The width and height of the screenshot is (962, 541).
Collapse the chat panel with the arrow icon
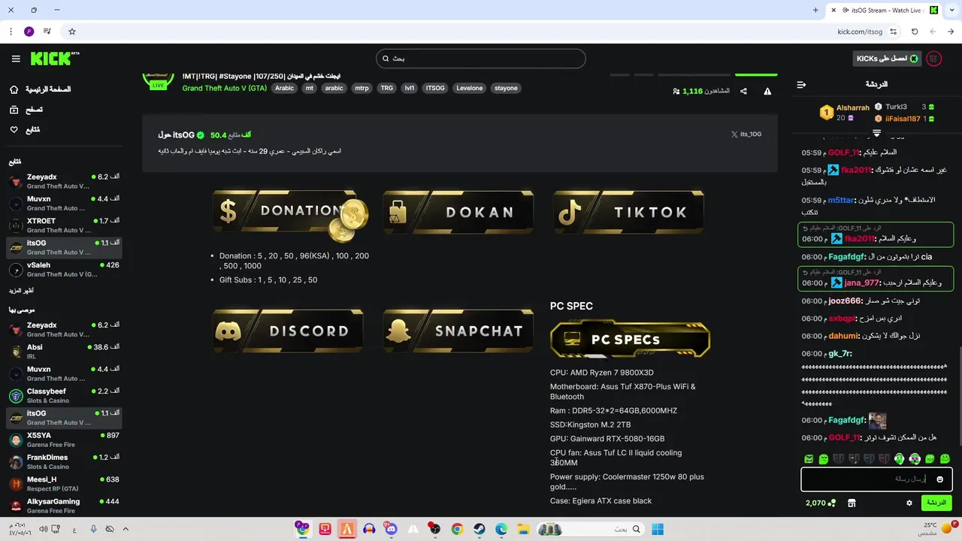pyautogui.click(x=801, y=84)
